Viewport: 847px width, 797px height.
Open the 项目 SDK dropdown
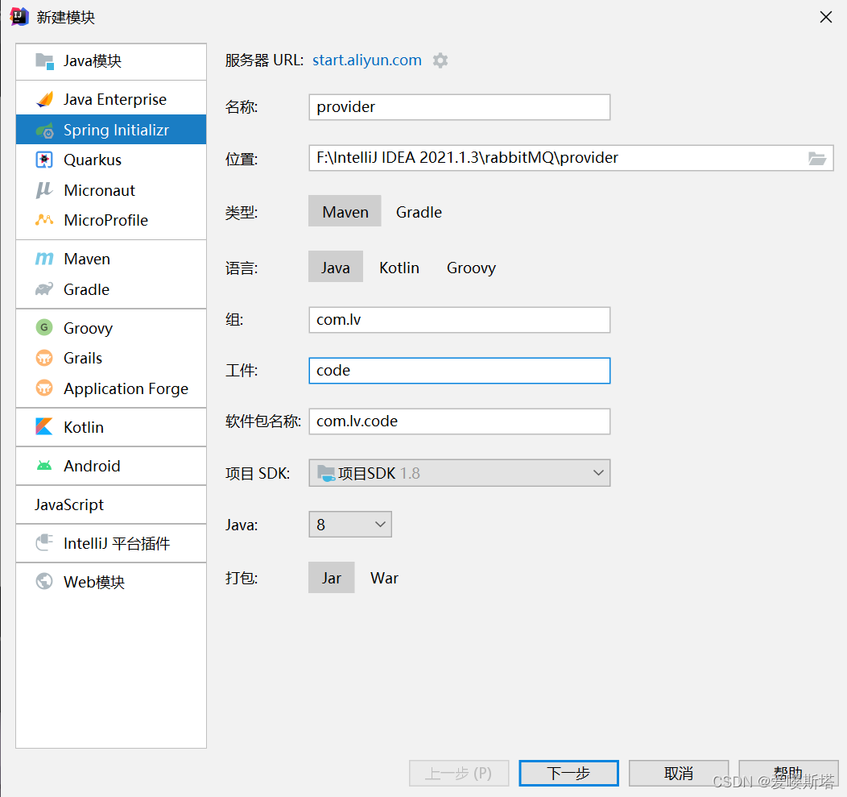[x=459, y=473]
